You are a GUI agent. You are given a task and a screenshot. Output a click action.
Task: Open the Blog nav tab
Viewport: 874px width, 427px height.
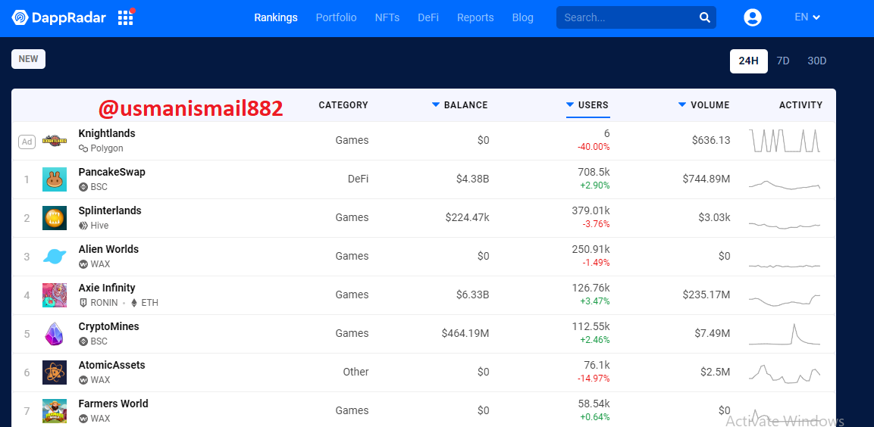click(x=523, y=18)
